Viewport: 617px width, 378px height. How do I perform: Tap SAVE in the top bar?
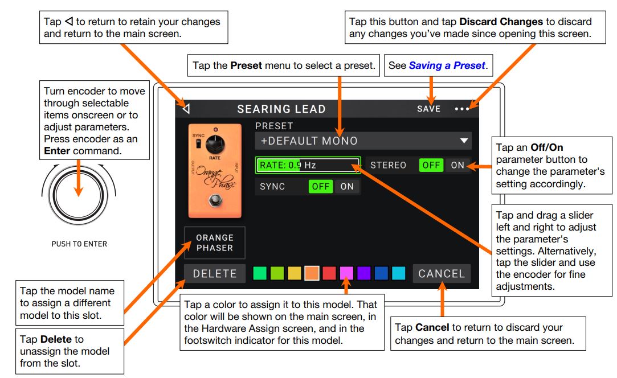pos(427,109)
